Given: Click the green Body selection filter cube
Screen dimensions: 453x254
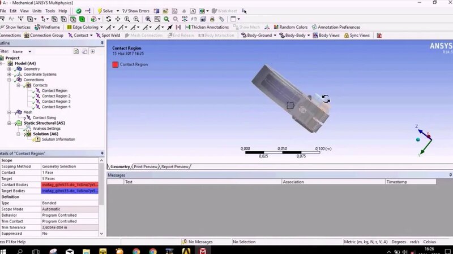Looking at the screenshot, I should [82, 19].
